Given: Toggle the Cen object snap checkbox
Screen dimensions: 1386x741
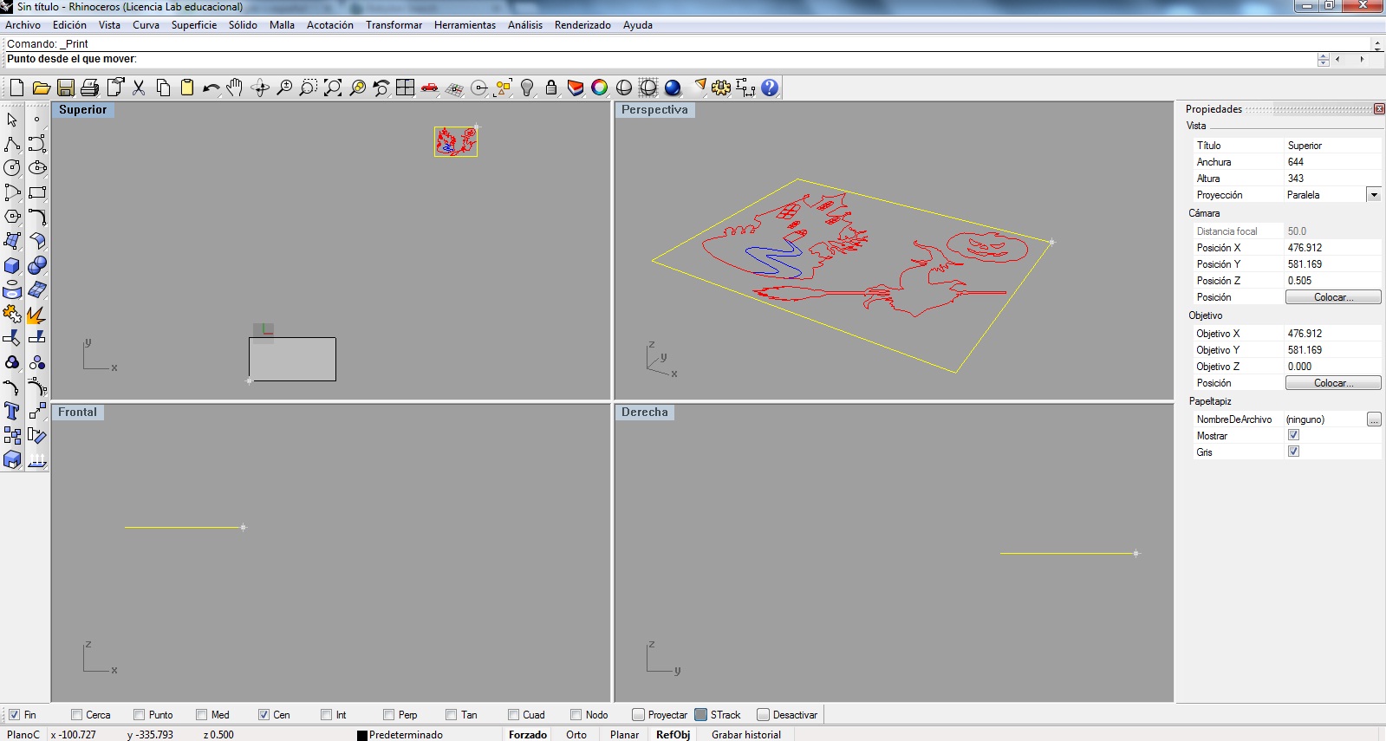Looking at the screenshot, I should pyautogui.click(x=264, y=715).
